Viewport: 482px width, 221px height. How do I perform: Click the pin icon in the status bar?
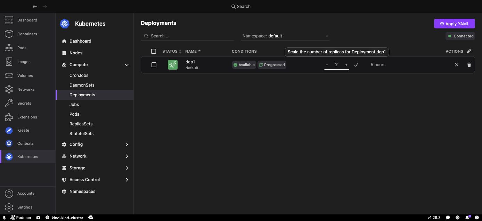[4, 218]
